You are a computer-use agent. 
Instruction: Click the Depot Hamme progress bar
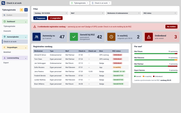click(156, 72)
